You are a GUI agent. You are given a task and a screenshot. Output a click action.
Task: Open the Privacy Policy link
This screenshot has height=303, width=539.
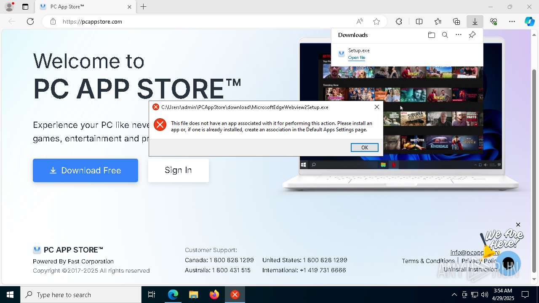[x=480, y=261]
